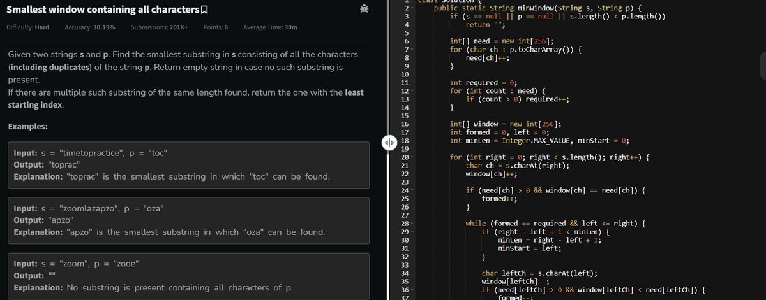Click the bug report icon
Viewport: 766px width, 300px height.
pyautogui.click(x=364, y=9)
